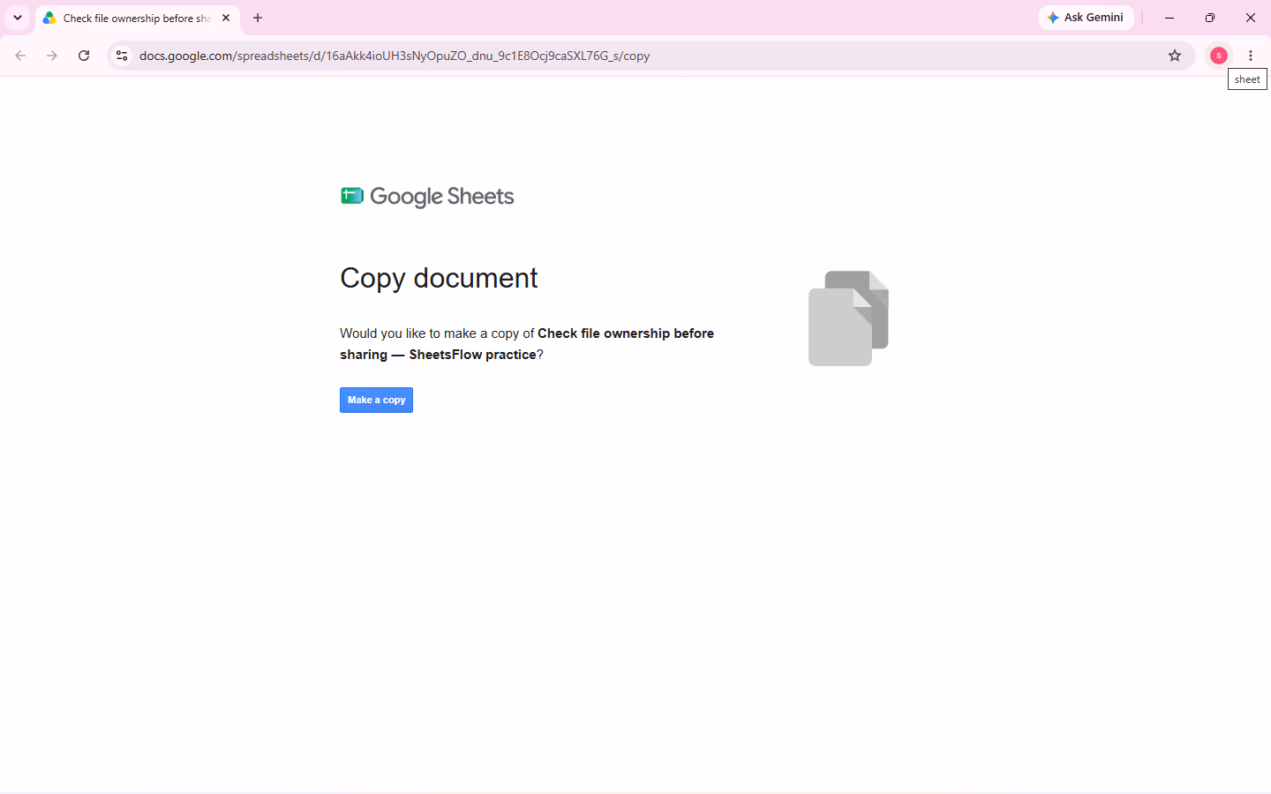Click the bold file name 'Check file ownership before sharing'

[x=527, y=344]
